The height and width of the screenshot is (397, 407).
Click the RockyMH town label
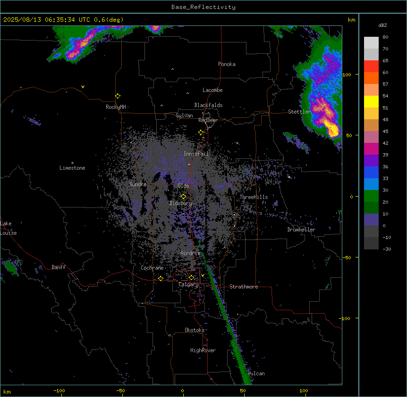116,107
